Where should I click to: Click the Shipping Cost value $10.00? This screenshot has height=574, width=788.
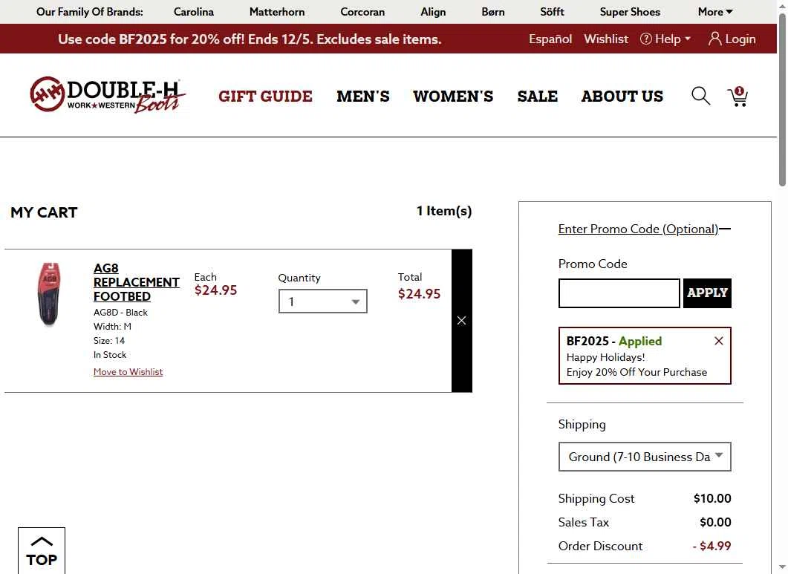pos(712,498)
